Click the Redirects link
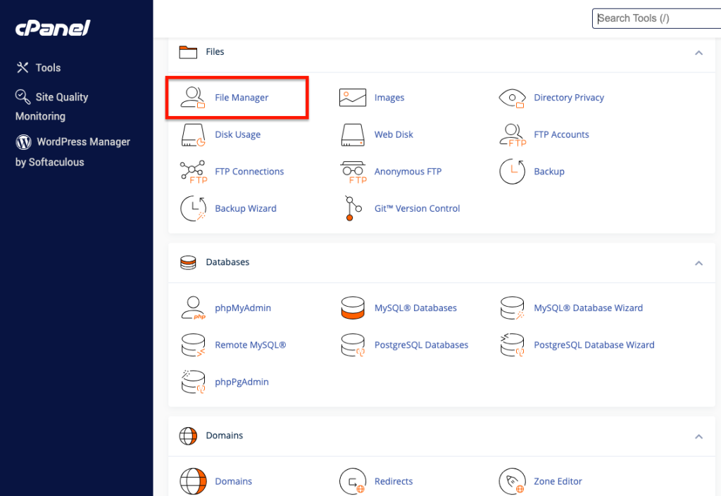The image size is (721, 496). (x=394, y=481)
